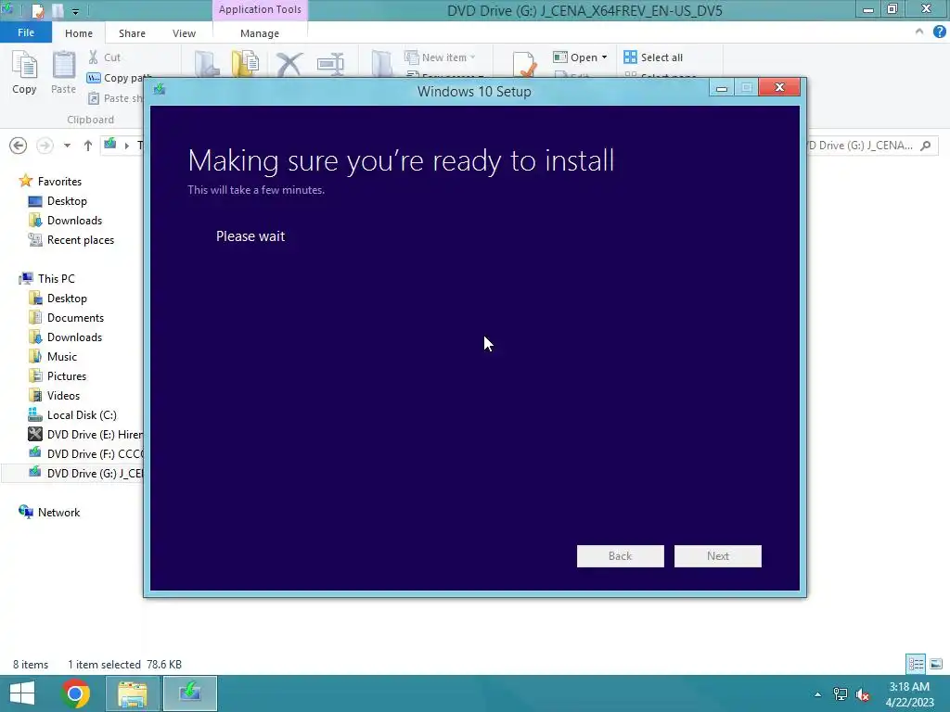950x712 pixels.
Task: Go back with the Explorer back arrow
Action: (x=19, y=146)
